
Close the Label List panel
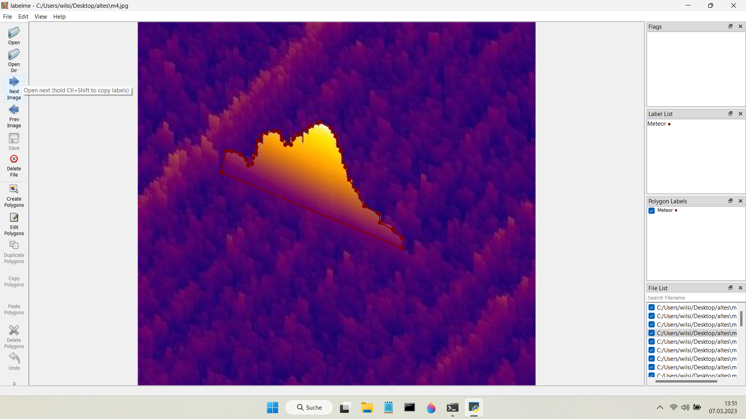[741, 114]
